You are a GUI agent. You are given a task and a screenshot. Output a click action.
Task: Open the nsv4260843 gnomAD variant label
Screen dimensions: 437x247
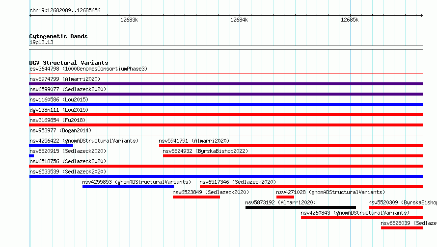(x=355, y=213)
